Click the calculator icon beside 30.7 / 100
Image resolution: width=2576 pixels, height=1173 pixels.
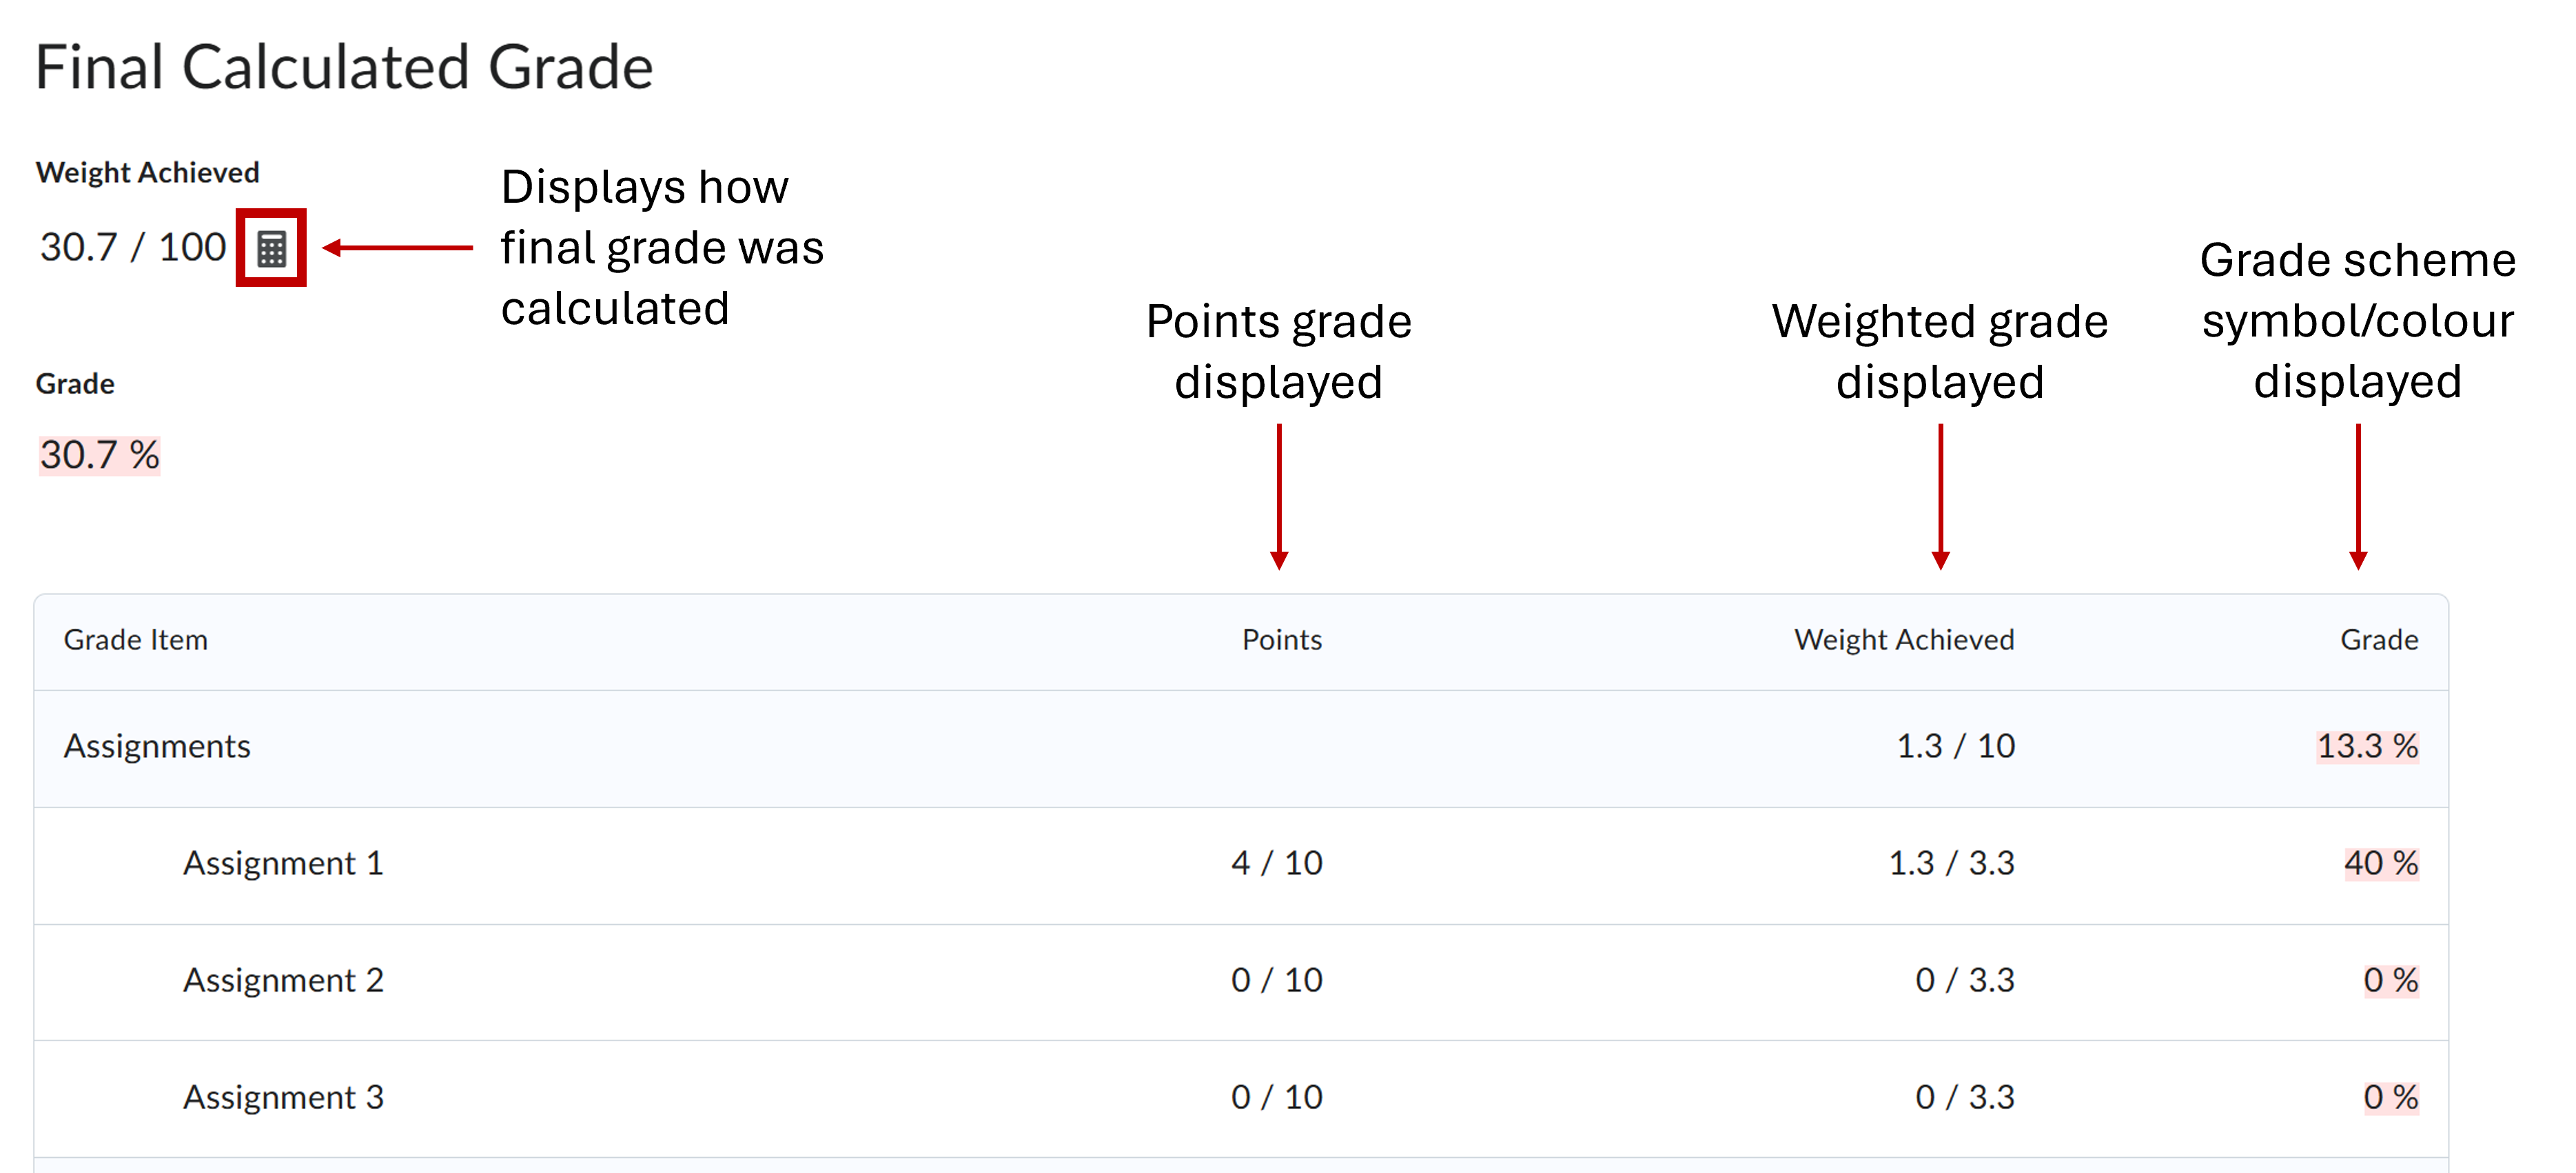point(271,248)
